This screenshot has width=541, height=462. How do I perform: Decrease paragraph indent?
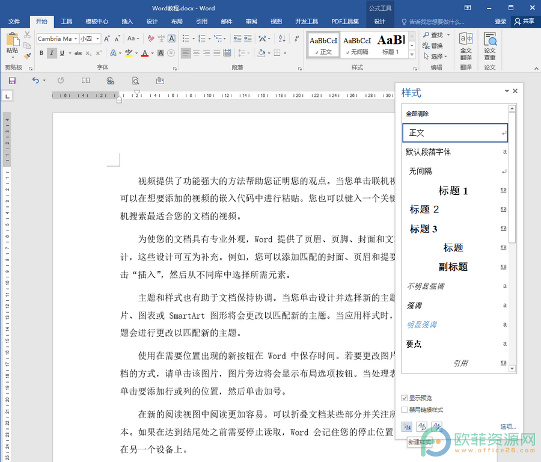237,38
